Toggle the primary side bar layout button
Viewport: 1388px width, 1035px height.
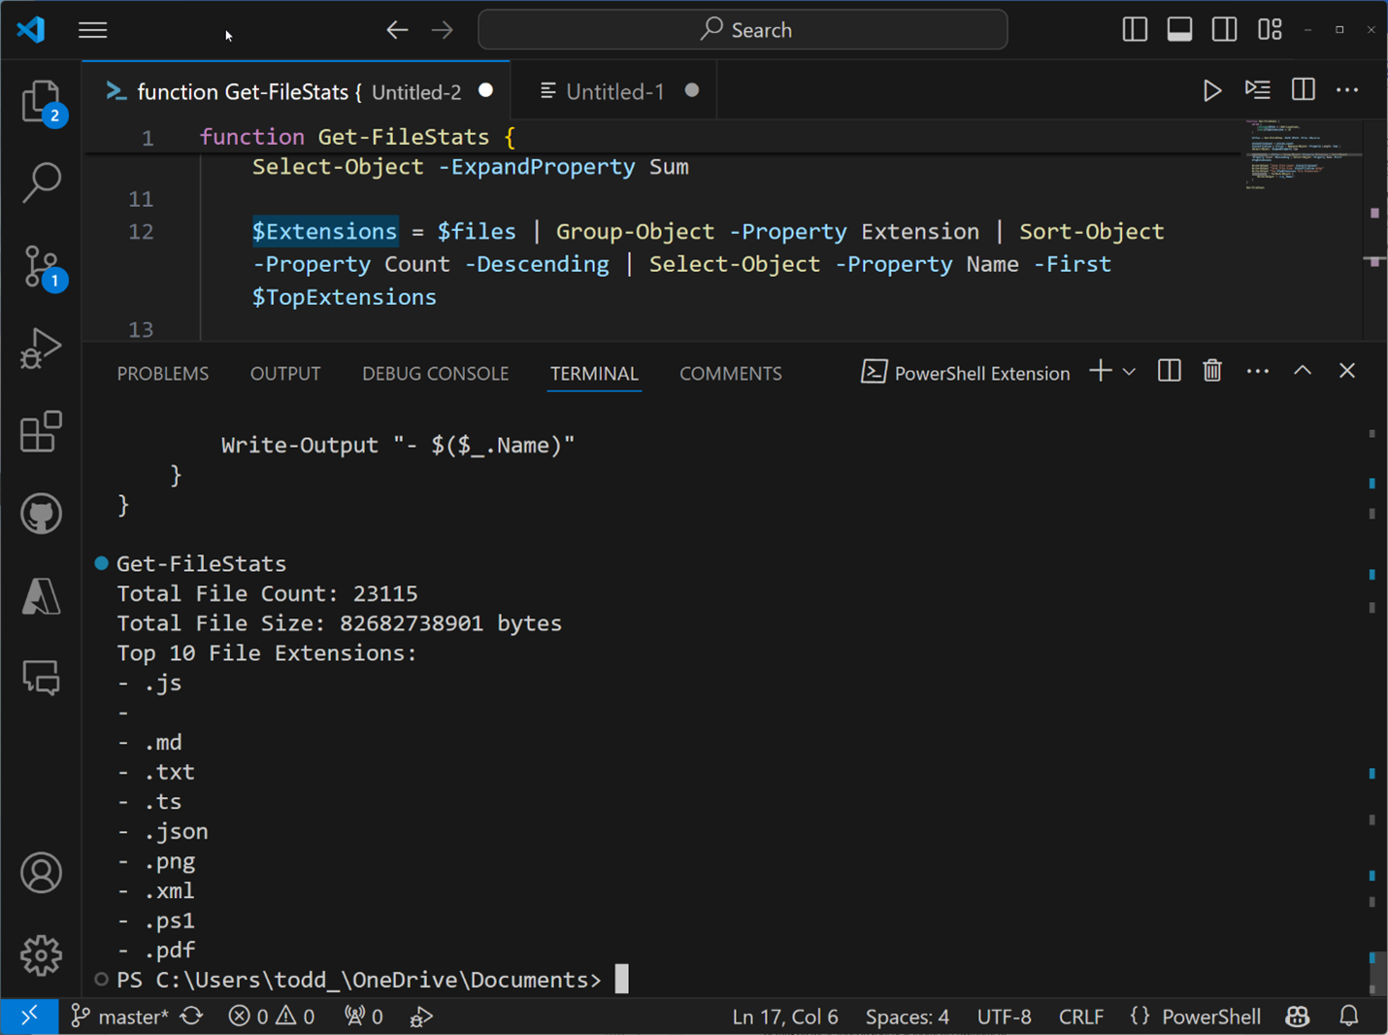[1135, 30]
